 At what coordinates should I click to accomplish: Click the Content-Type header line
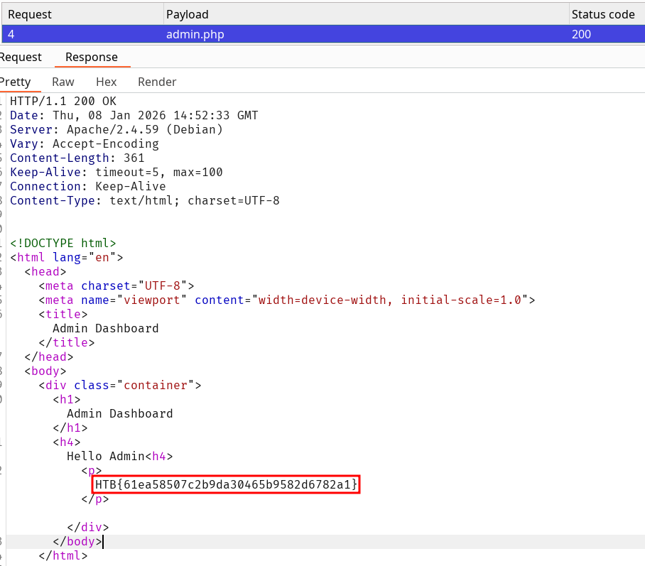[x=145, y=201]
